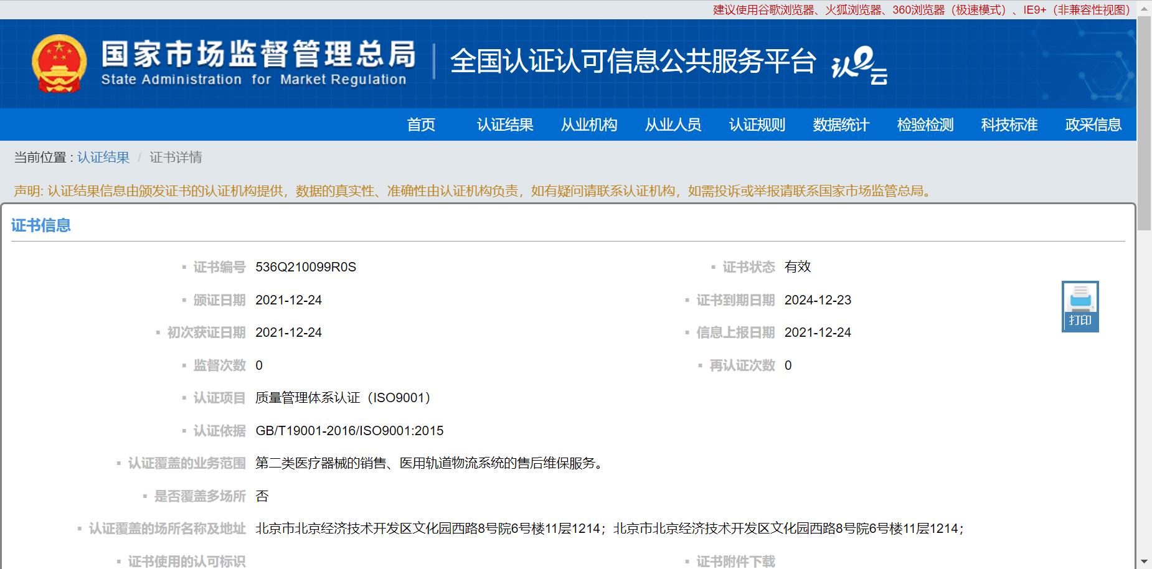
Task: Click the 全国认证认可信息公共服务平台 heading
Action: pos(633,61)
